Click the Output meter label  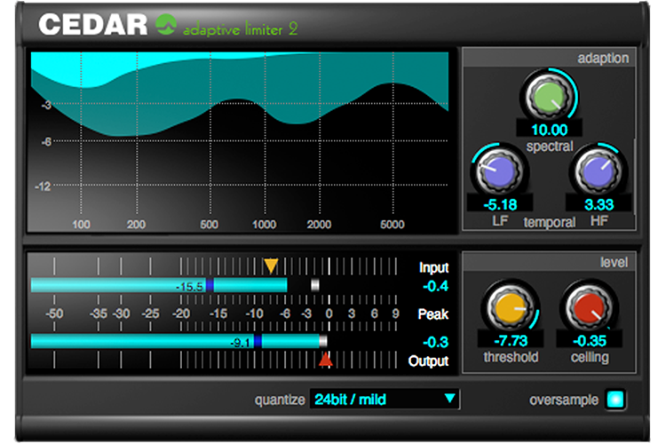(x=428, y=361)
